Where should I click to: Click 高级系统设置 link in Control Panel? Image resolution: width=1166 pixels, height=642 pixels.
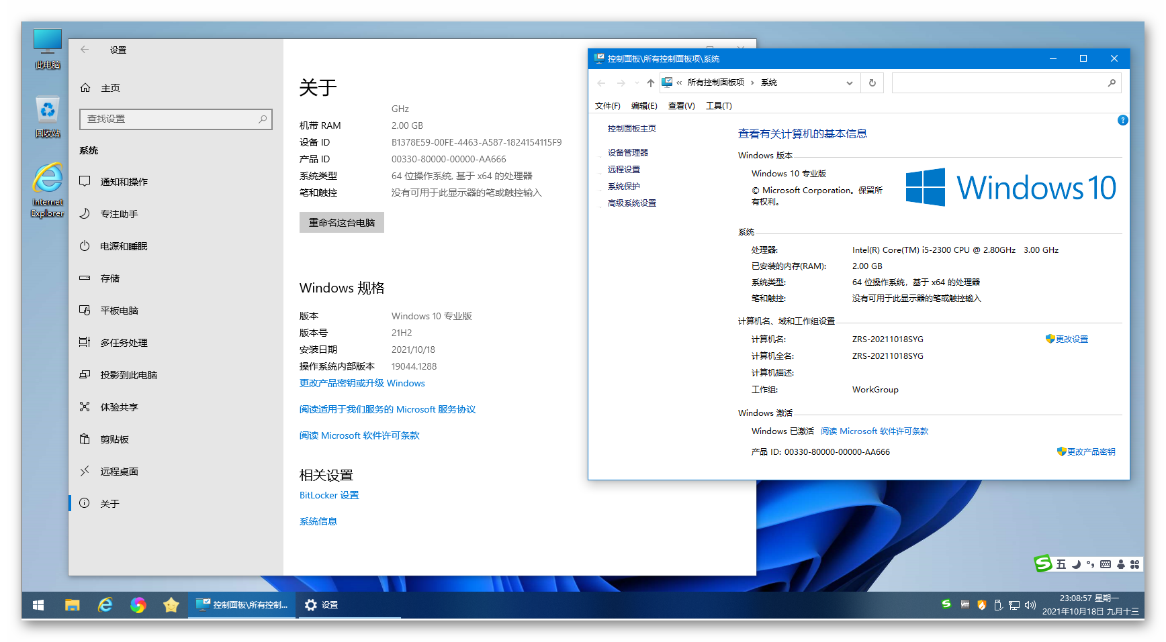pos(632,203)
